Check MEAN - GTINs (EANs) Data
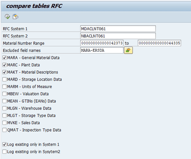This screenshot has width=191, height=159. point(5,101)
